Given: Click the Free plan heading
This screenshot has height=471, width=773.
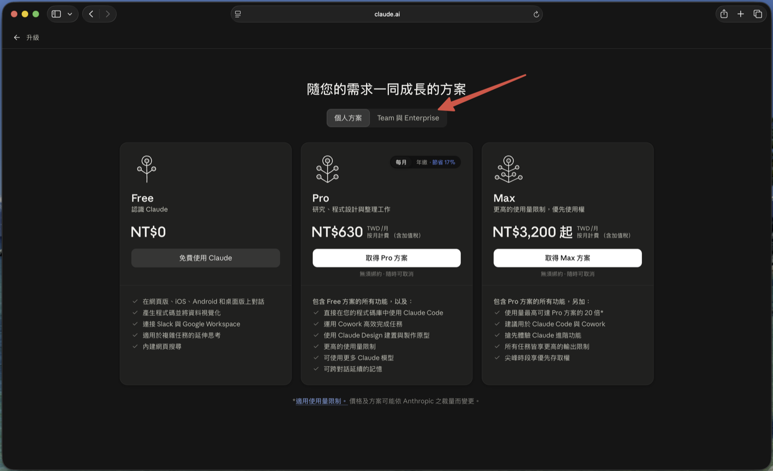Looking at the screenshot, I should click(x=142, y=198).
